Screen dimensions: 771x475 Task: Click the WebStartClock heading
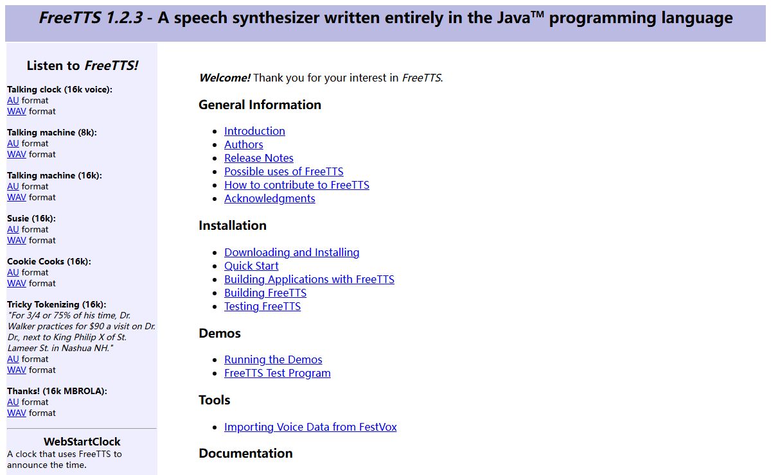point(82,442)
